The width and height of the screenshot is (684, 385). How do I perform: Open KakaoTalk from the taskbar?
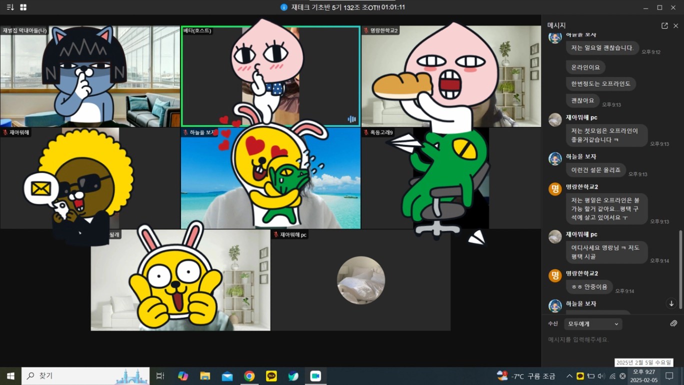(x=271, y=376)
